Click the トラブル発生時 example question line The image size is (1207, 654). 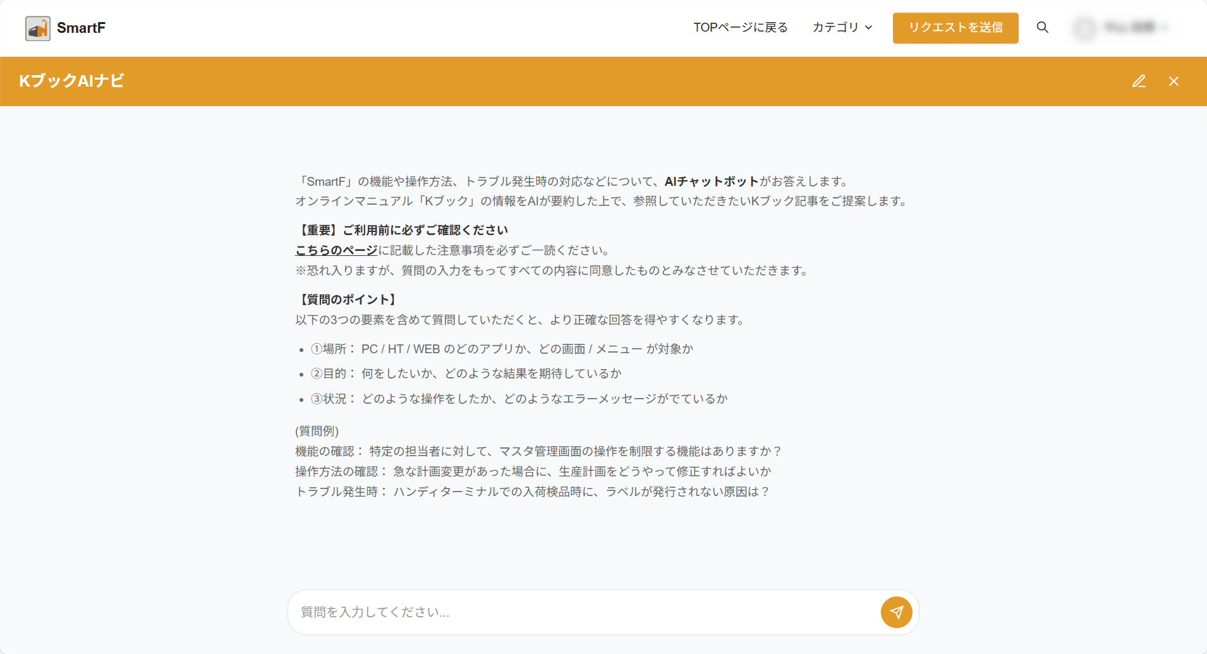coord(531,492)
